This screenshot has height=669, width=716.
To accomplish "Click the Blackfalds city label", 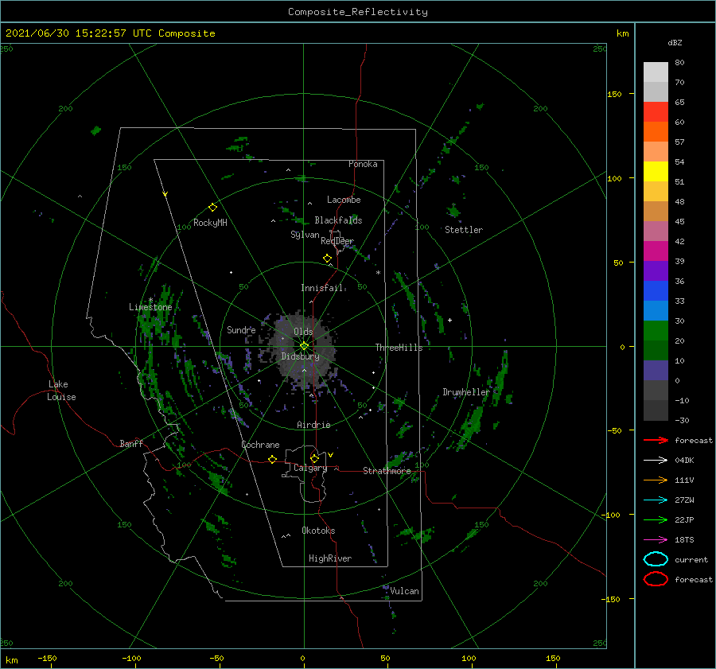I will pos(338,220).
